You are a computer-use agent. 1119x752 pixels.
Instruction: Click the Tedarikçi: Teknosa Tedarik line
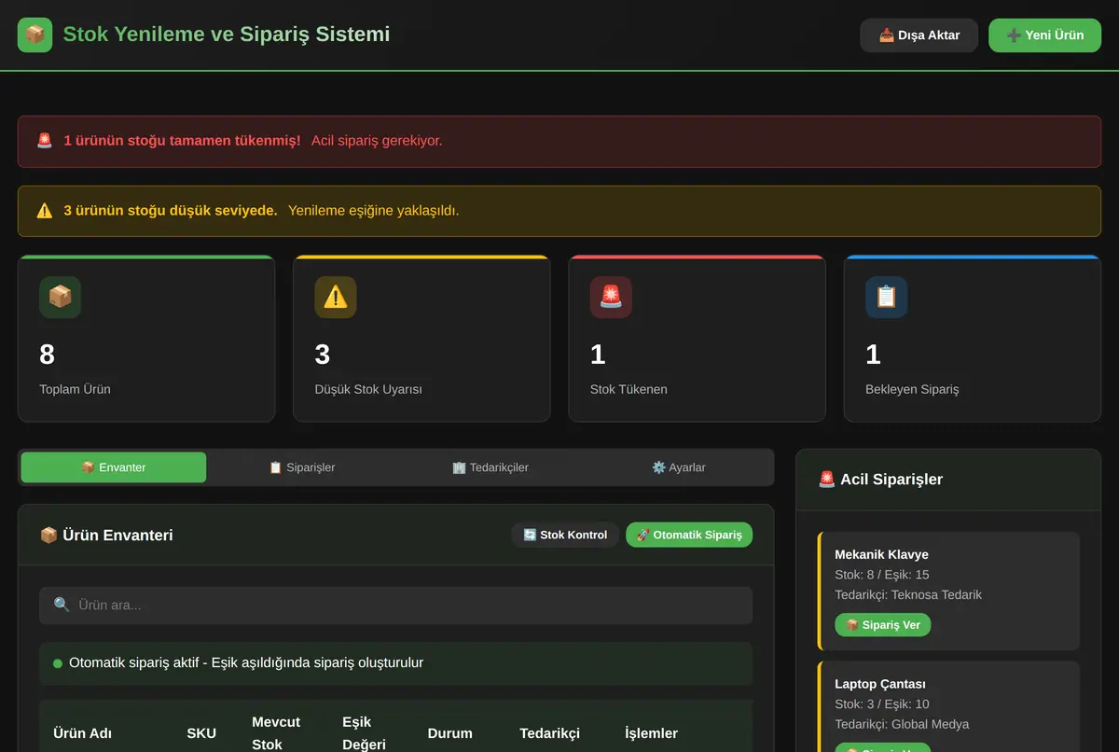[x=908, y=594]
